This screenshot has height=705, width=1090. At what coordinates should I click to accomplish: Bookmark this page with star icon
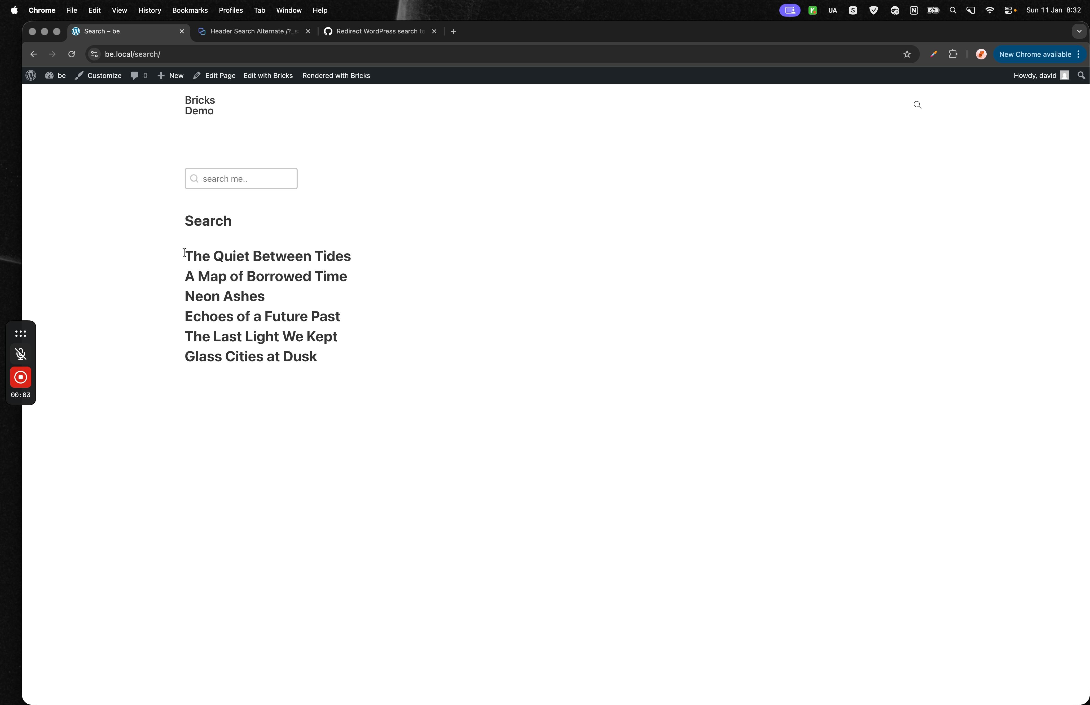tap(907, 54)
